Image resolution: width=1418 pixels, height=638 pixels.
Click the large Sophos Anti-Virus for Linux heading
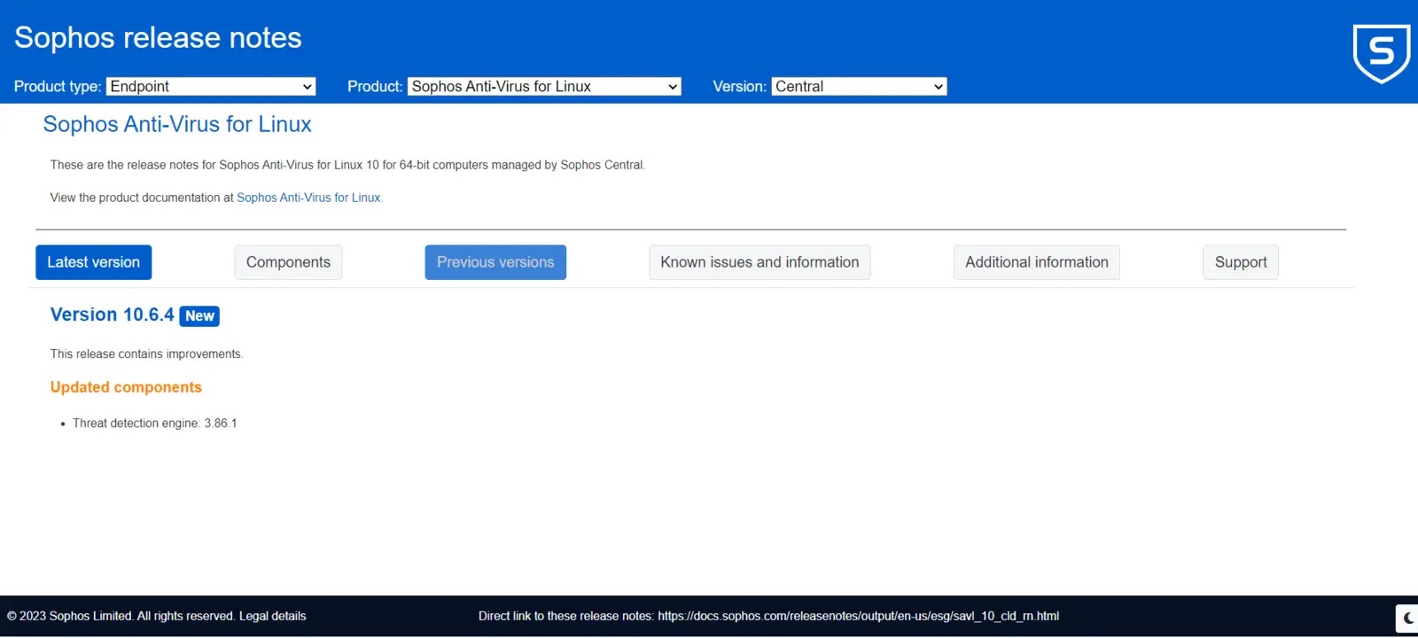point(177,124)
